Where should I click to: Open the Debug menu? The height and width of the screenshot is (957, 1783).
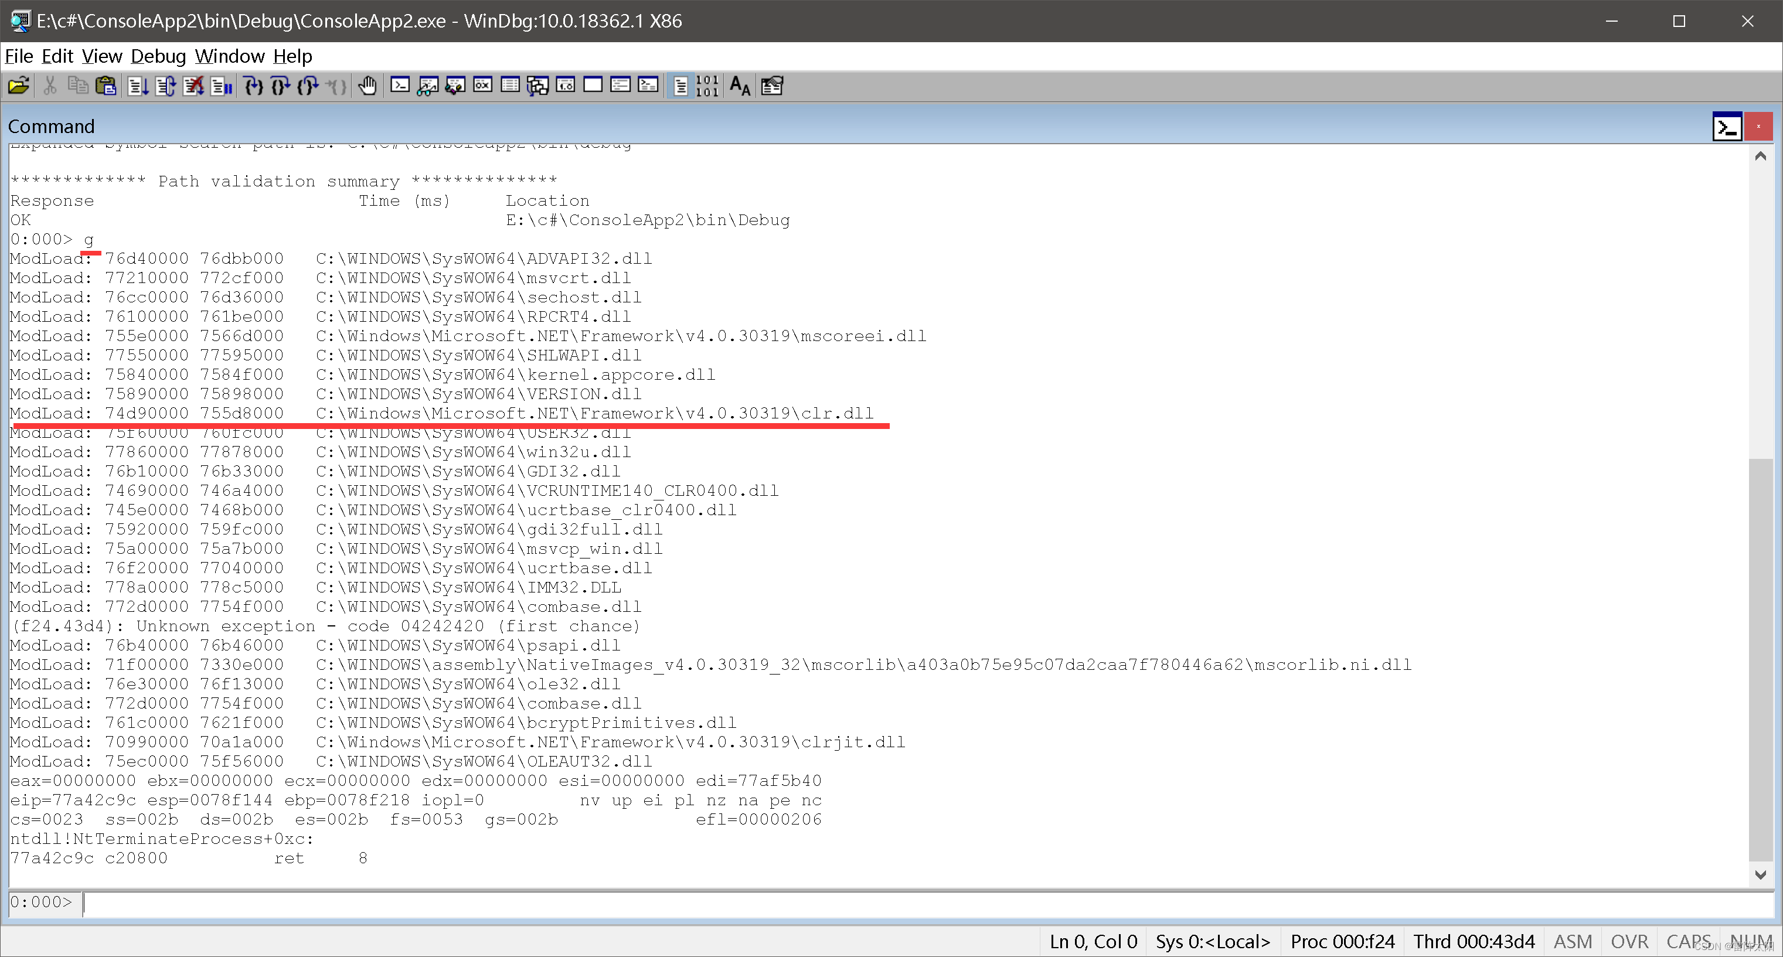[158, 56]
